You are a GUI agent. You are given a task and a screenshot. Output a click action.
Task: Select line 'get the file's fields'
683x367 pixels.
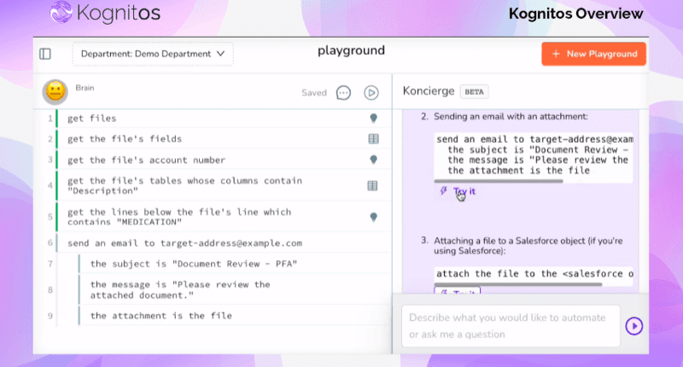125,139
